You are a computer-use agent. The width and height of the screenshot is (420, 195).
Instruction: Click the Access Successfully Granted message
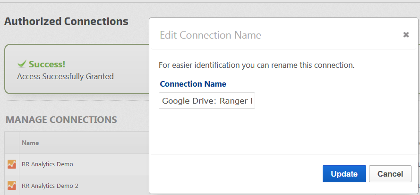pyautogui.click(x=65, y=76)
